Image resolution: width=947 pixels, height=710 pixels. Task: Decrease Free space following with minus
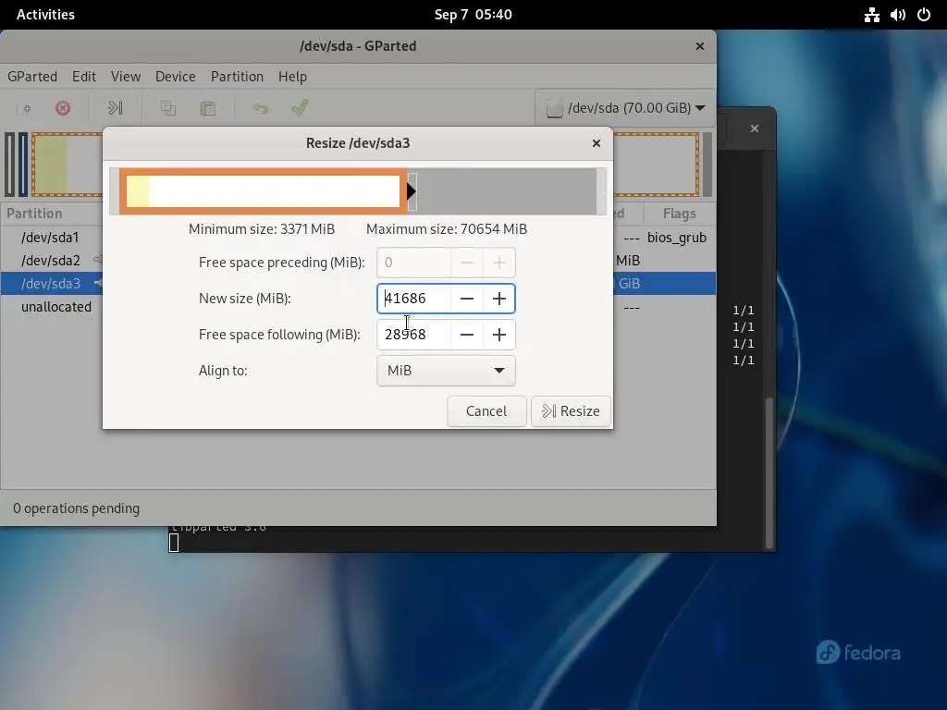[467, 335]
